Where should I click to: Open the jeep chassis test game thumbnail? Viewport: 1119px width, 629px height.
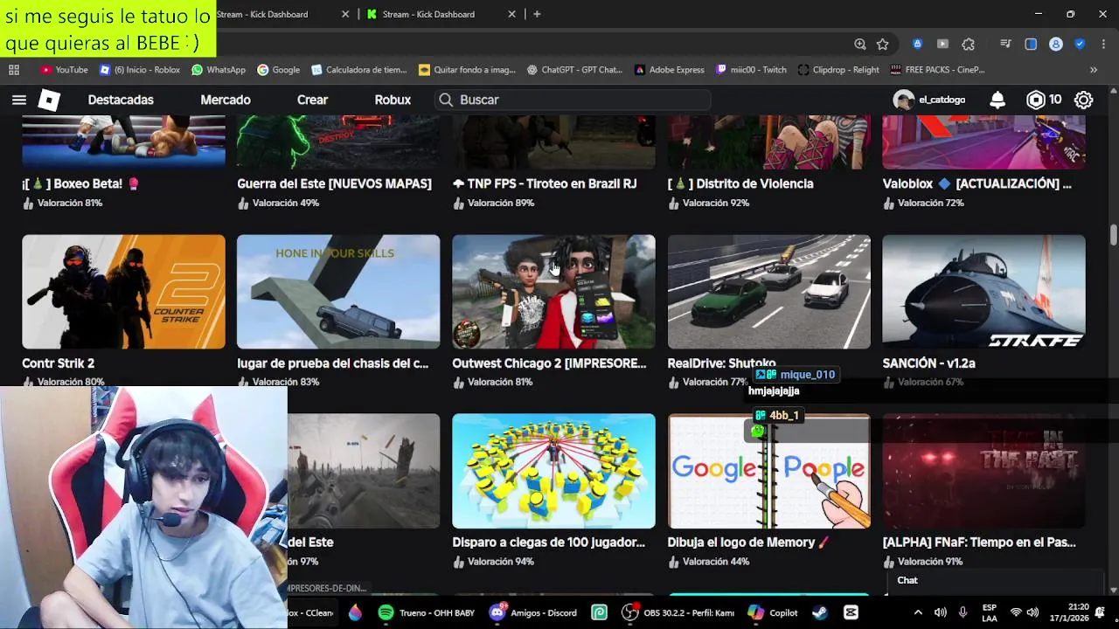(x=338, y=292)
